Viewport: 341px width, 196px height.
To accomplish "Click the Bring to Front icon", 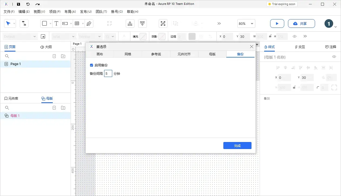I will pyautogui.click(x=130, y=23).
